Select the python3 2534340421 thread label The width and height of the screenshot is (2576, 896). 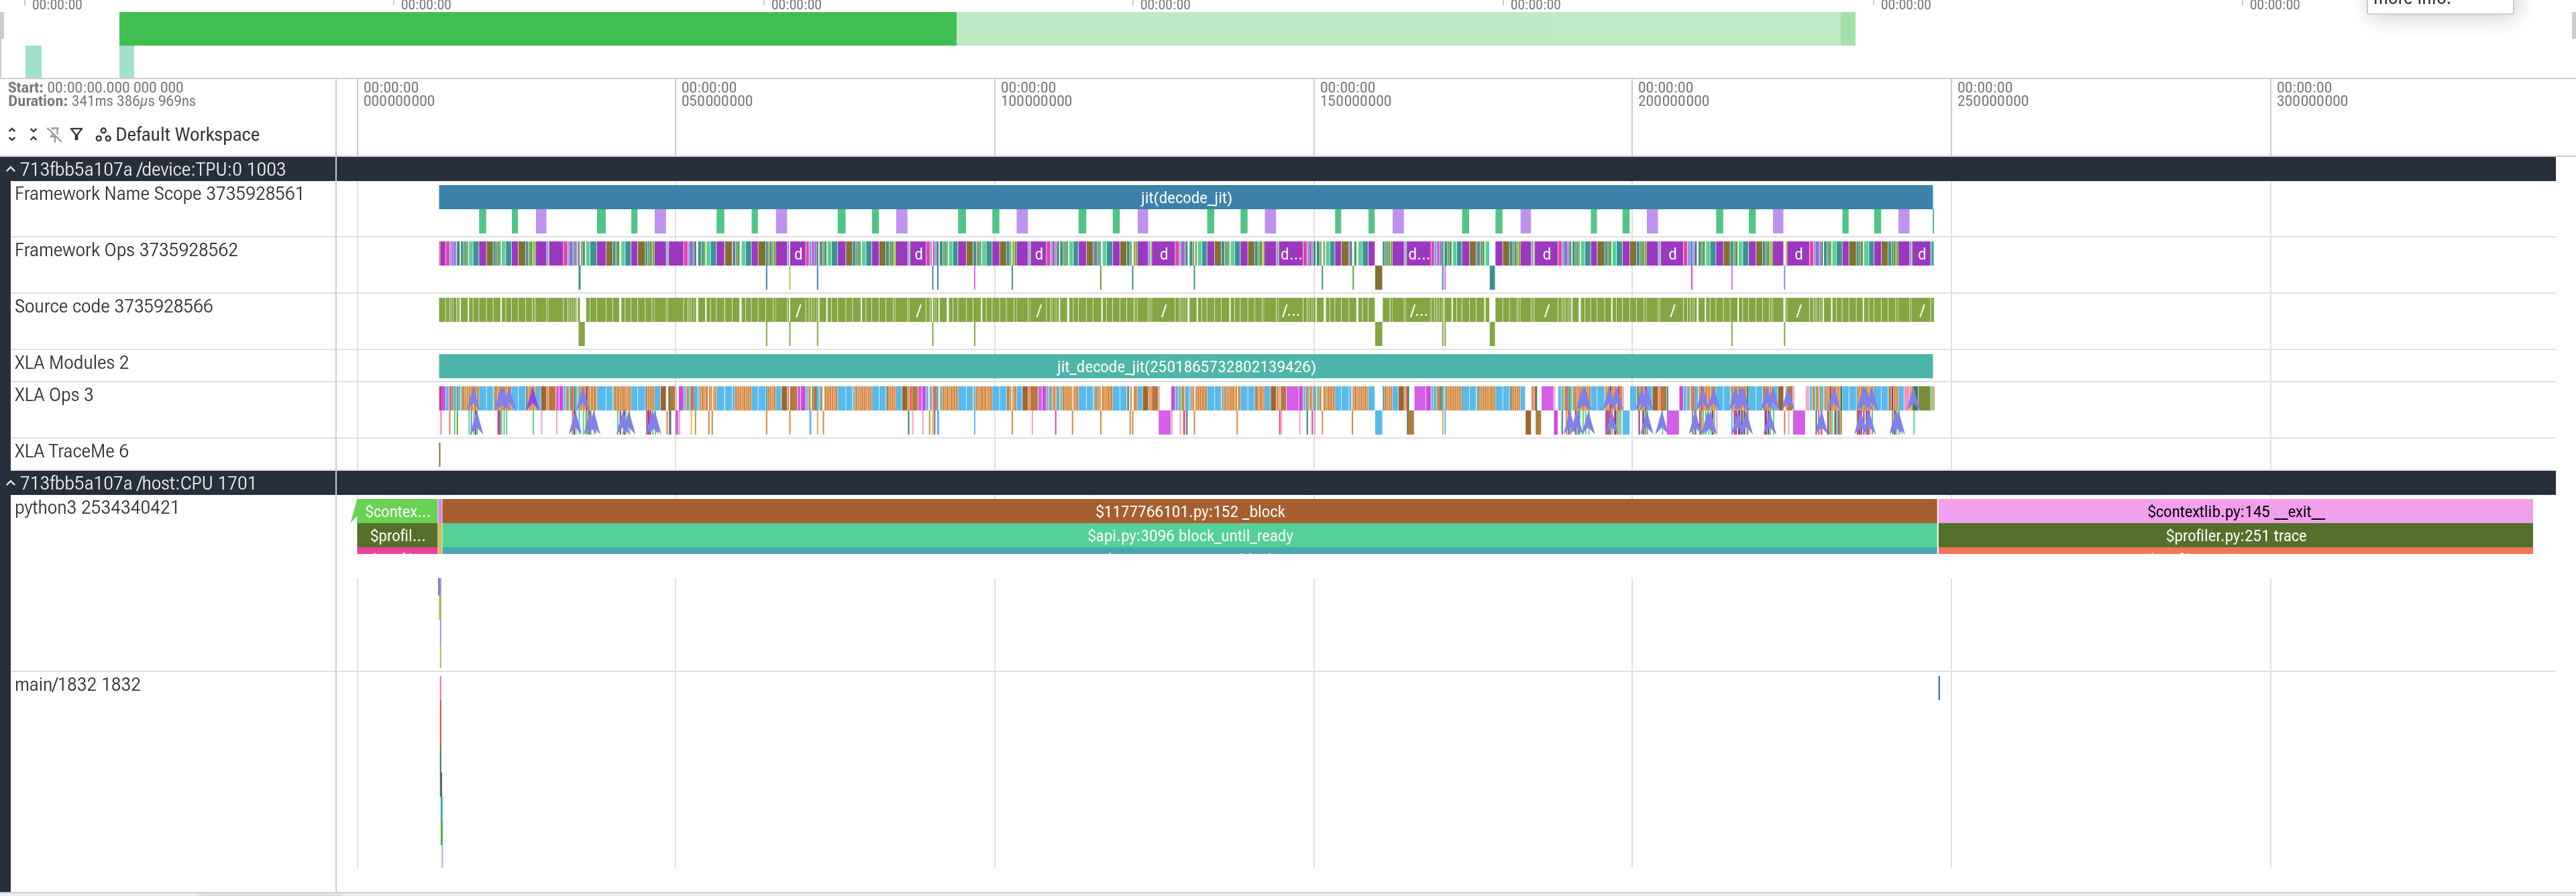(x=97, y=508)
